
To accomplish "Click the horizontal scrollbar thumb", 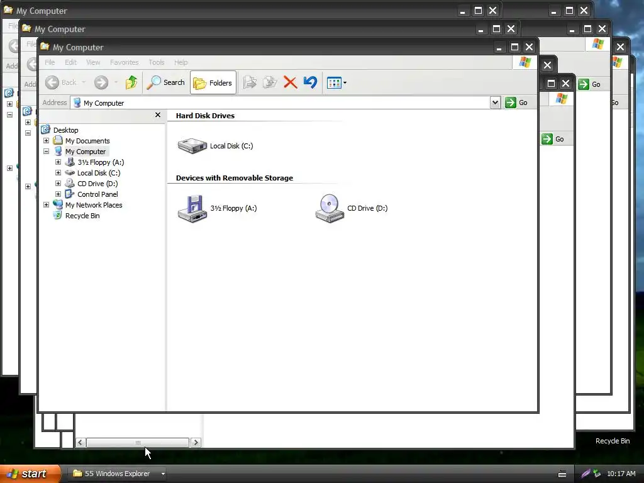I will [x=138, y=442].
